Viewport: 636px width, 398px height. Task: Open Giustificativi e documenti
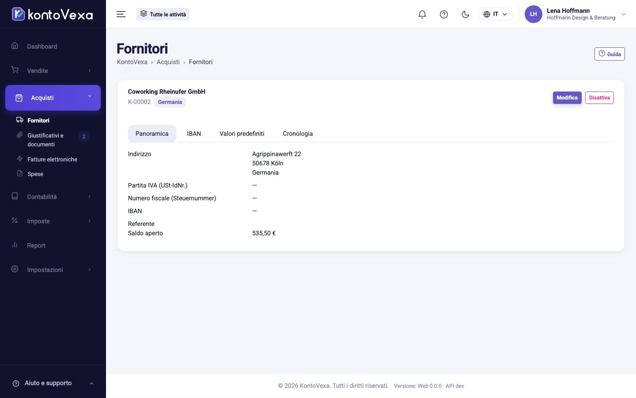[x=45, y=140]
